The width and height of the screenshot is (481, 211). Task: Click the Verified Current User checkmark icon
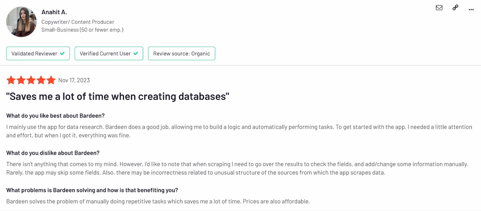(x=136, y=54)
